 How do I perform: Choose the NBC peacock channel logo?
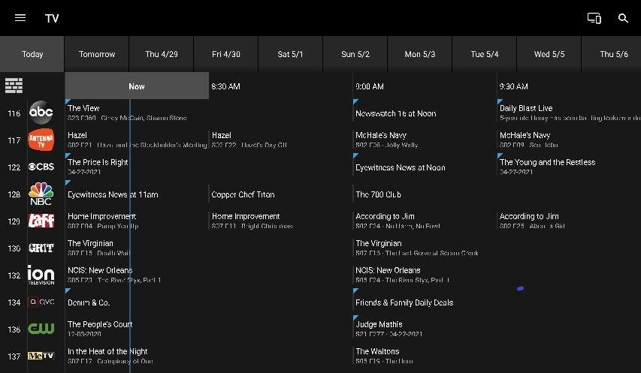(x=41, y=194)
